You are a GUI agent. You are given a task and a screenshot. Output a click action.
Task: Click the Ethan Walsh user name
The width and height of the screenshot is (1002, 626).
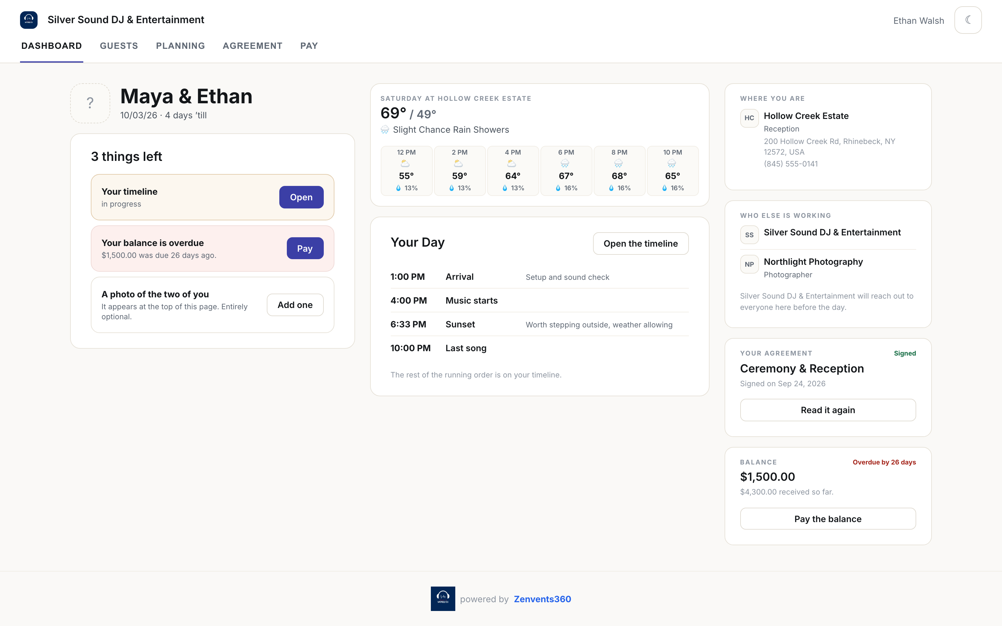tap(918, 21)
